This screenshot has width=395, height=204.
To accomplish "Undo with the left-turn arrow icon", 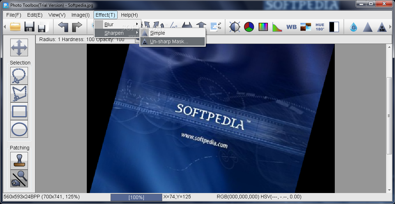I will tap(63, 27).
